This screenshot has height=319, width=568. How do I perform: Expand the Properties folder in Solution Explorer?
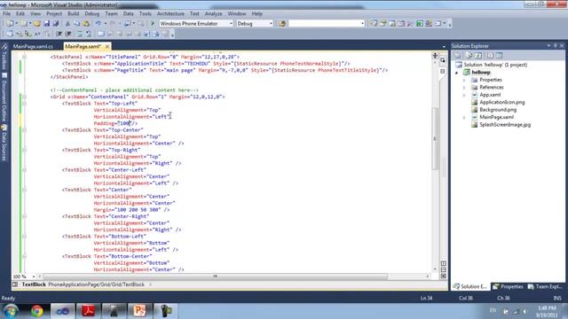pos(465,80)
